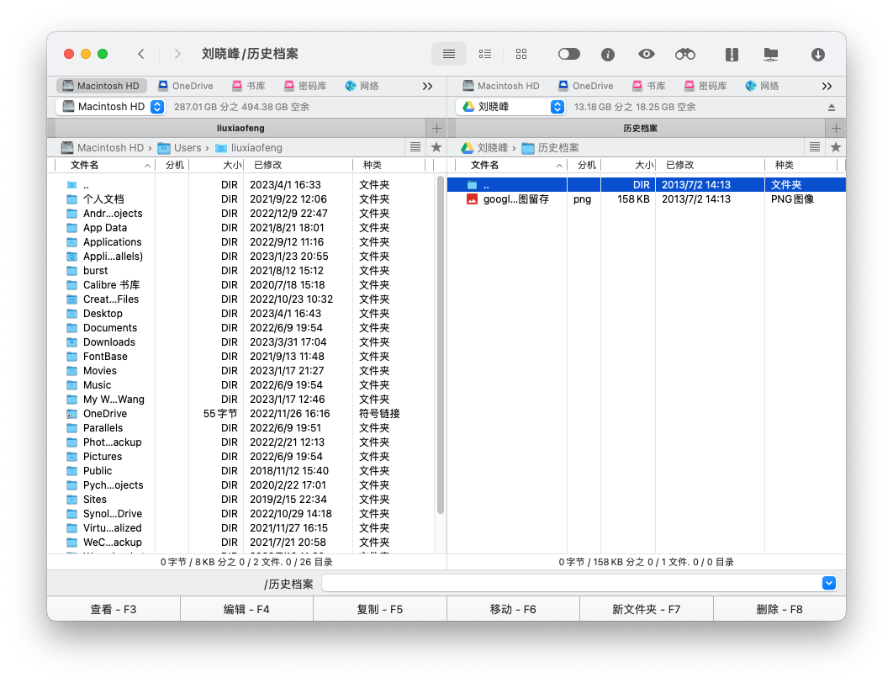Select OneDrive in right favorites bar

tap(585, 86)
